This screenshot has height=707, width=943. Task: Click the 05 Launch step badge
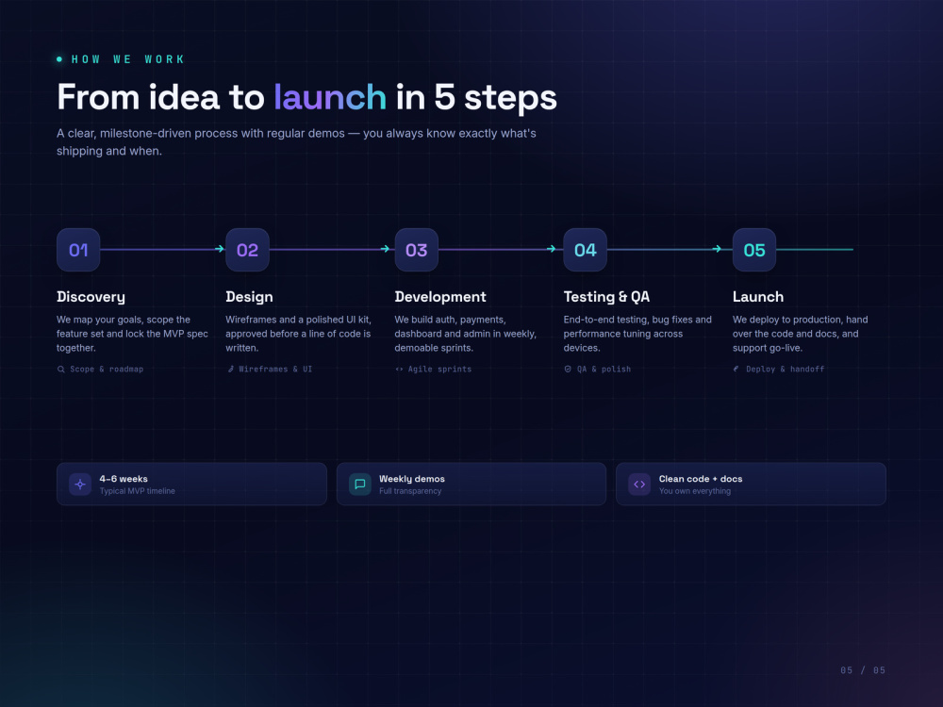[x=754, y=250]
